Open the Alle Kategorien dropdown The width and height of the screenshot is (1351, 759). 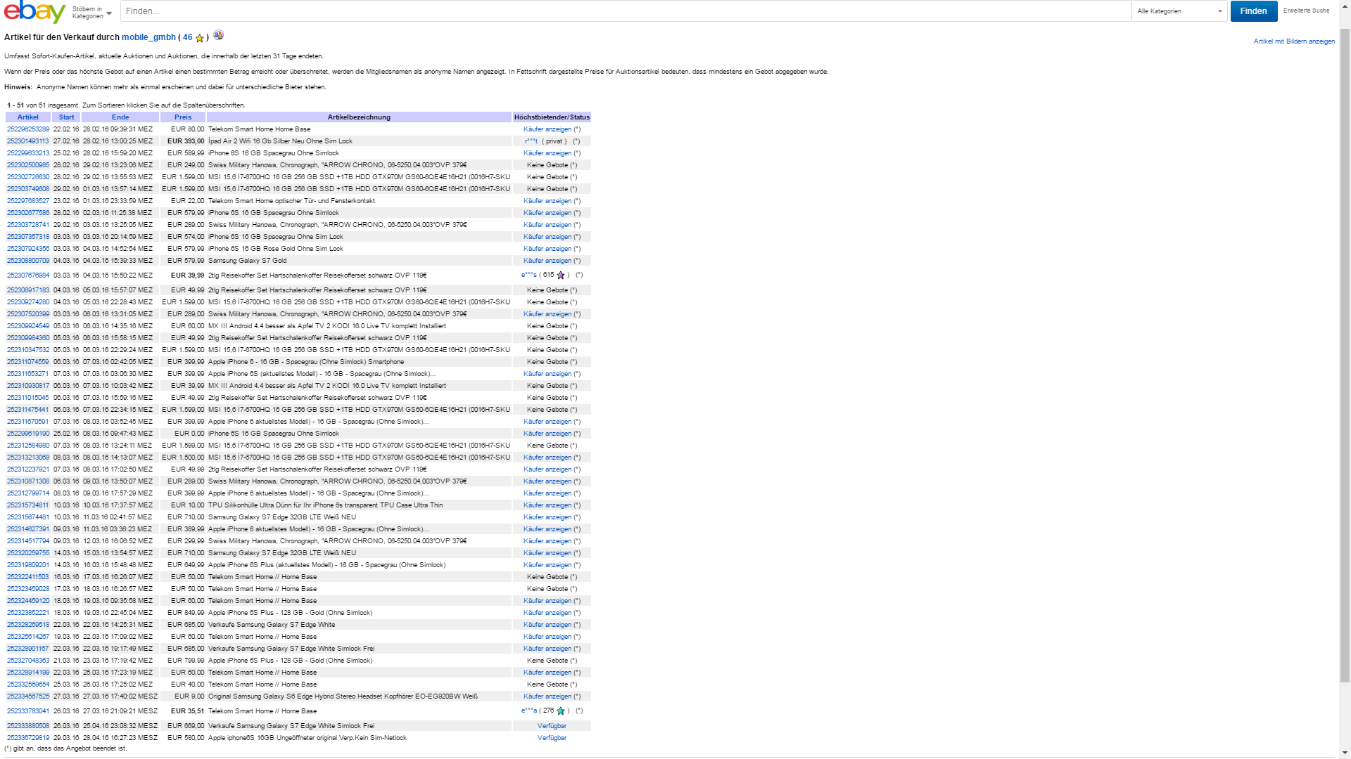click(x=1179, y=11)
